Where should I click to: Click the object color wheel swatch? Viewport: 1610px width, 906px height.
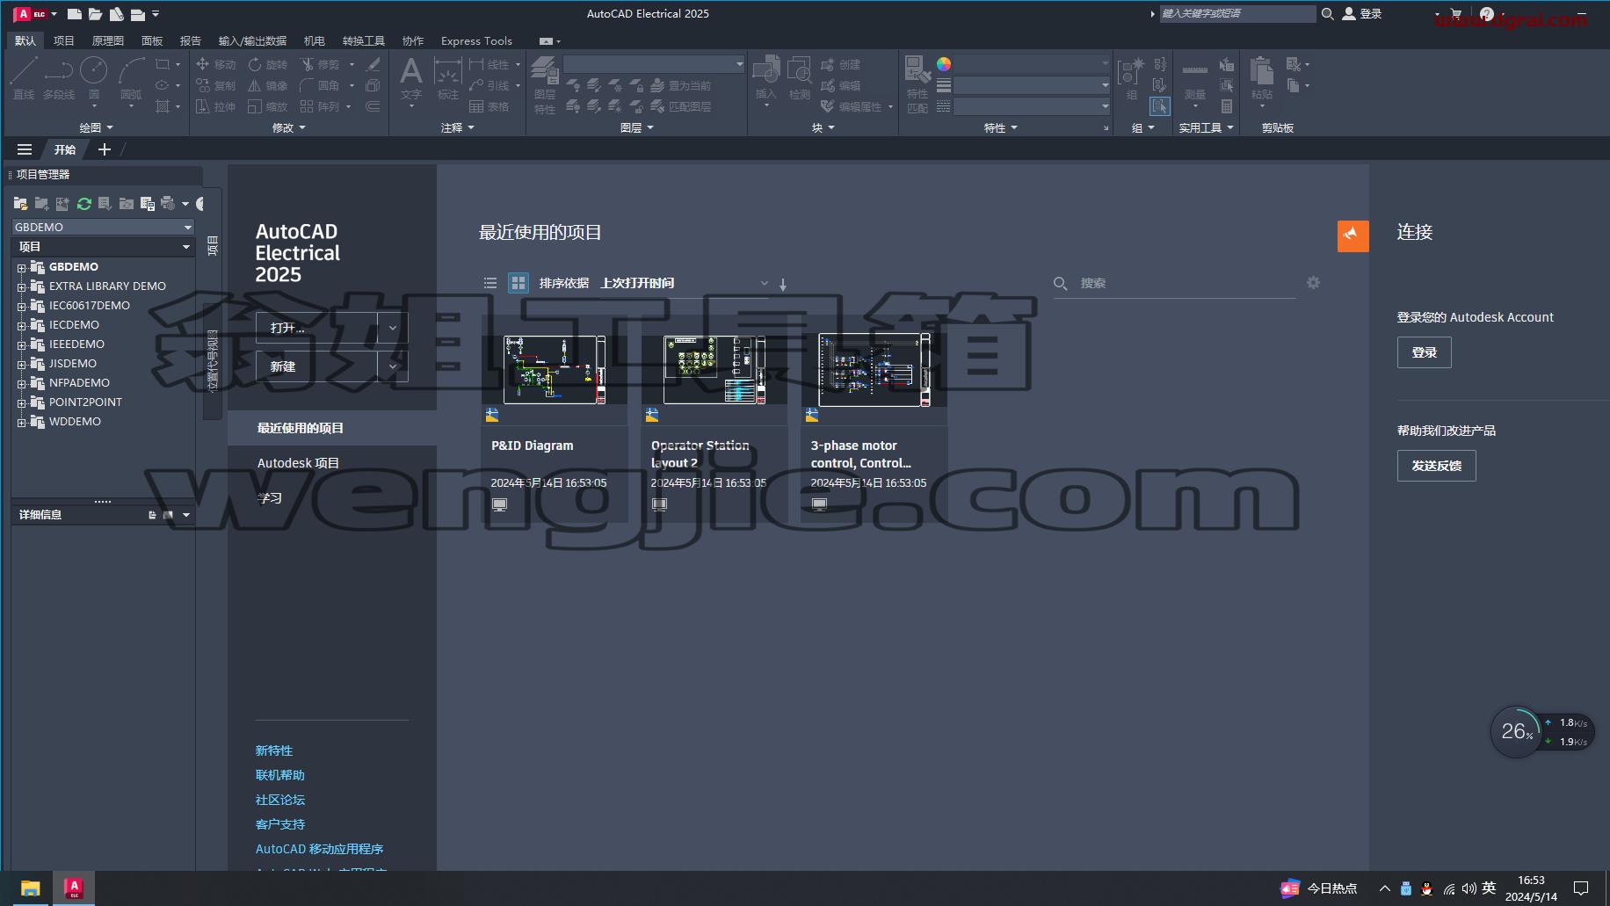click(944, 64)
